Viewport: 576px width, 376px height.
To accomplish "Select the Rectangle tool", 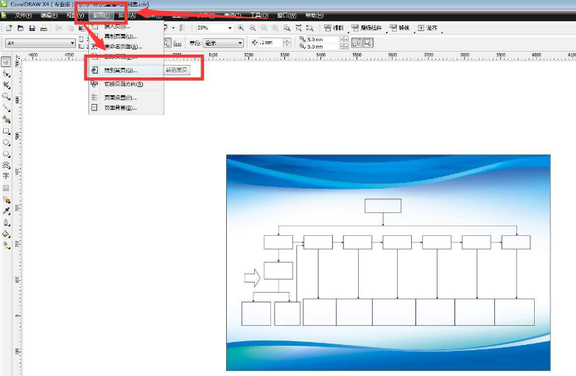I will tap(6, 131).
